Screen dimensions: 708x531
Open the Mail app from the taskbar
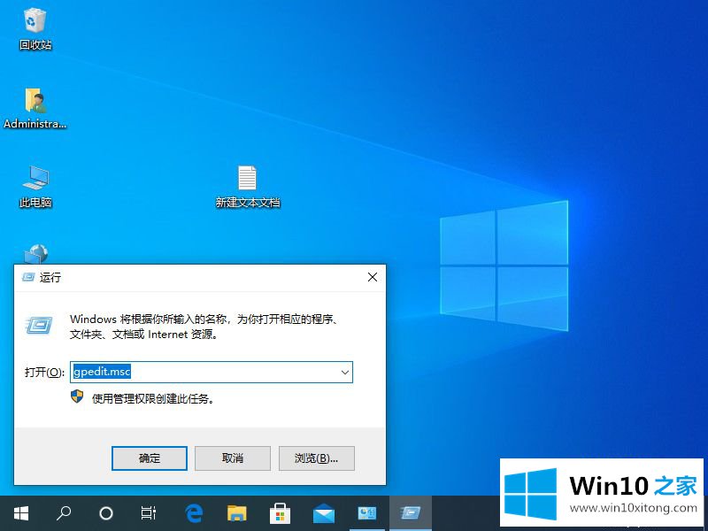click(323, 512)
